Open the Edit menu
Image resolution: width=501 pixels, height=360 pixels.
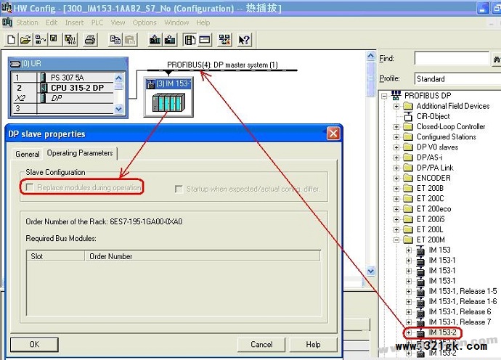point(52,22)
